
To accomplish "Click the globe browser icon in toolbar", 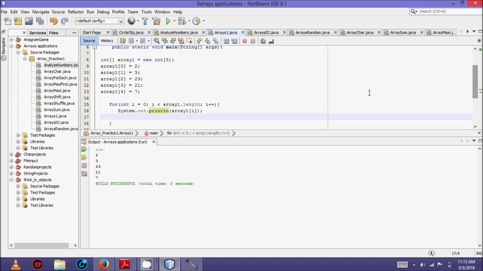I will (x=131, y=21).
